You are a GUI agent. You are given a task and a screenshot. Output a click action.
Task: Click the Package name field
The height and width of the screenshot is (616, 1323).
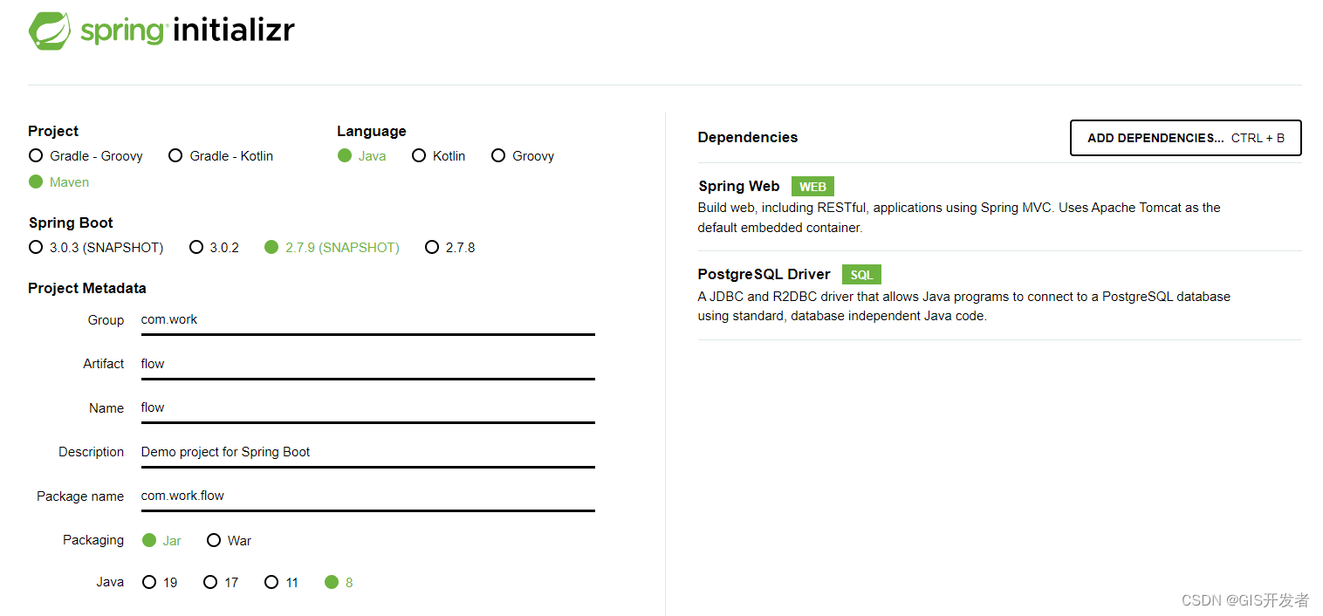point(367,496)
